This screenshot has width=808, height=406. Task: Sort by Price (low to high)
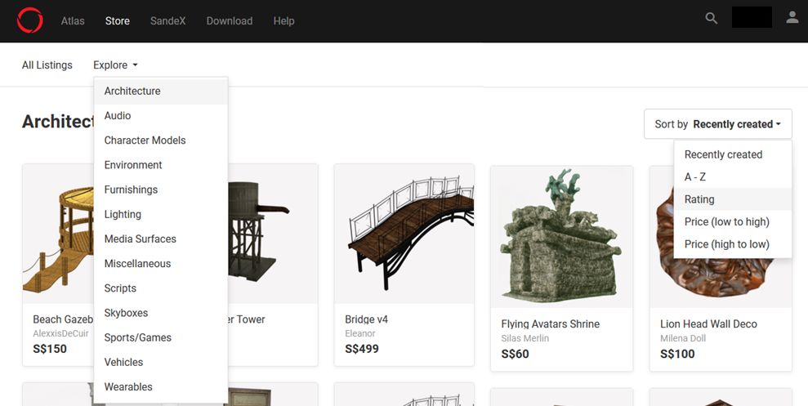(726, 222)
